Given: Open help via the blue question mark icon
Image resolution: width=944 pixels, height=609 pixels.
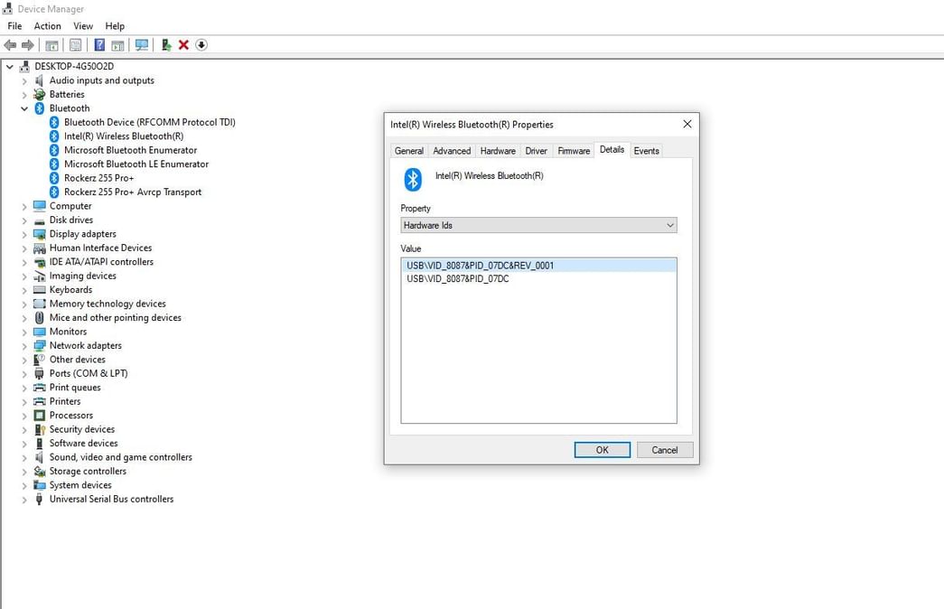Looking at the screenshot, I should point(99,44).
